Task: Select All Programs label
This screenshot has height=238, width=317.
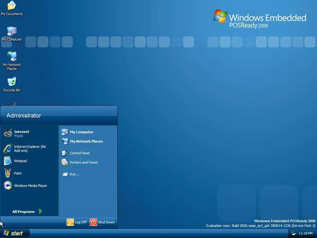Action: click(x=24, y=212)
